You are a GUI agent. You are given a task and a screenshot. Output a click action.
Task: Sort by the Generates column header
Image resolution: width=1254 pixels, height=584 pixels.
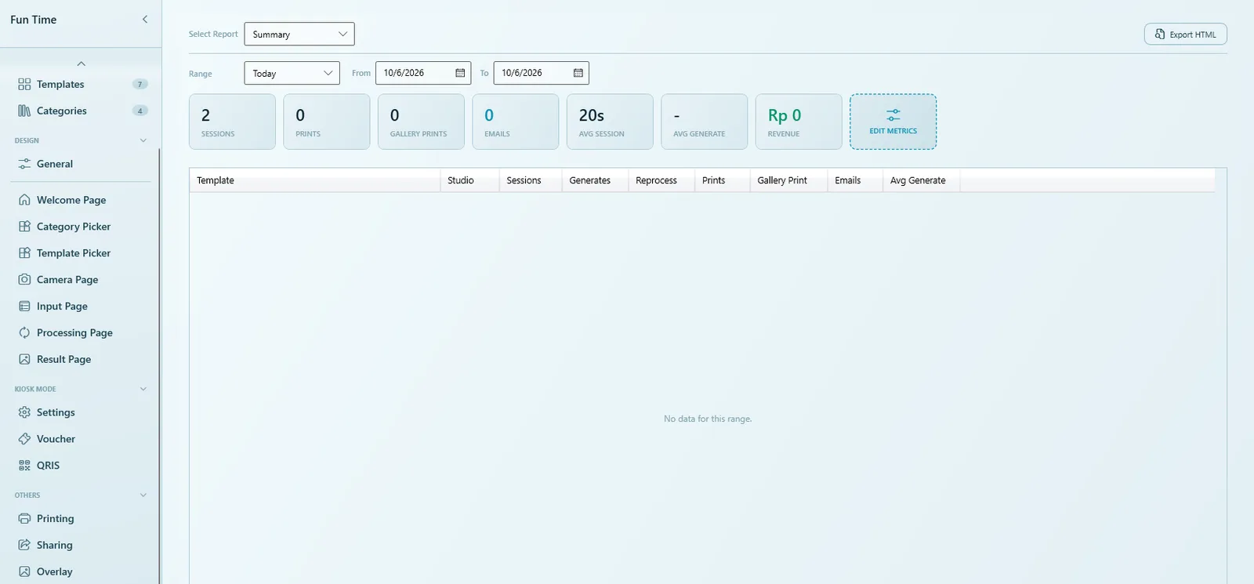pyautogui.click(x=595, y=180)
